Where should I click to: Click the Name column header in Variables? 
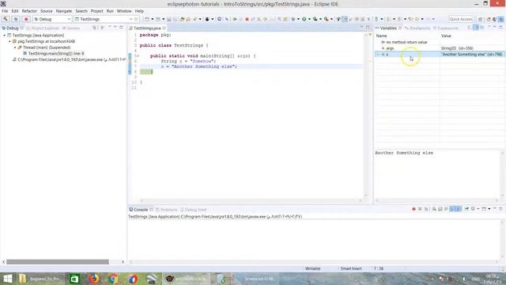(381, 36)
